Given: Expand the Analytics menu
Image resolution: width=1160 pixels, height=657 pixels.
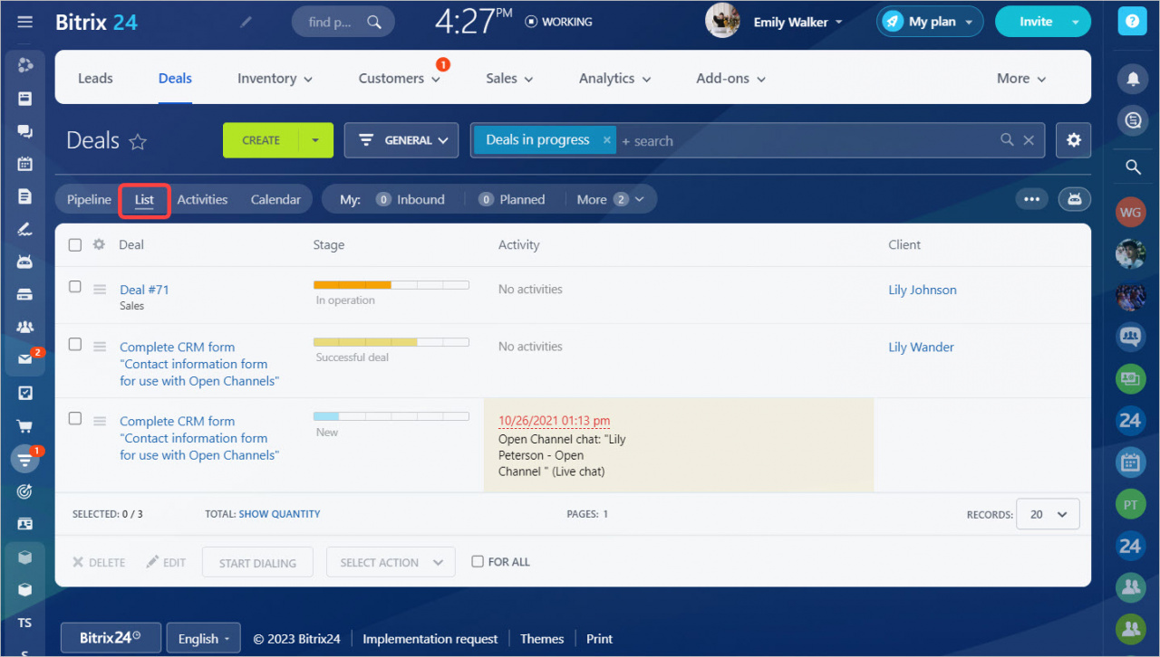Looking at the screenshot, I should [x=615, y=79].
